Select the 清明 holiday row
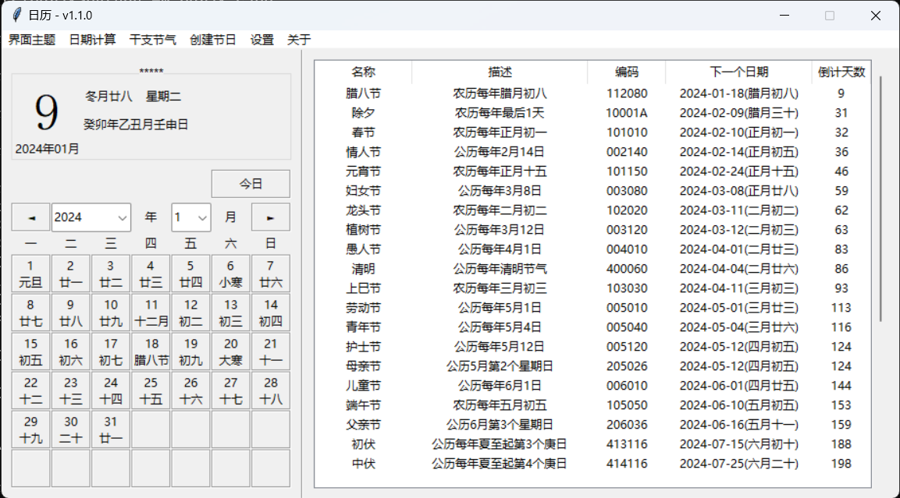 point(593,269)
